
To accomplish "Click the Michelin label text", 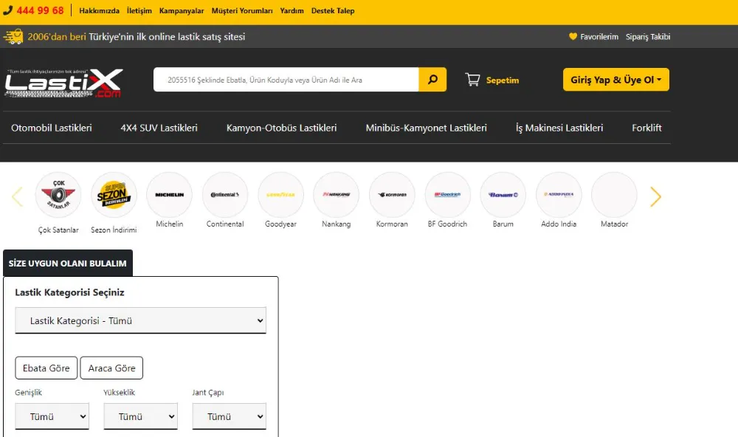I will (x=170, y=224).
